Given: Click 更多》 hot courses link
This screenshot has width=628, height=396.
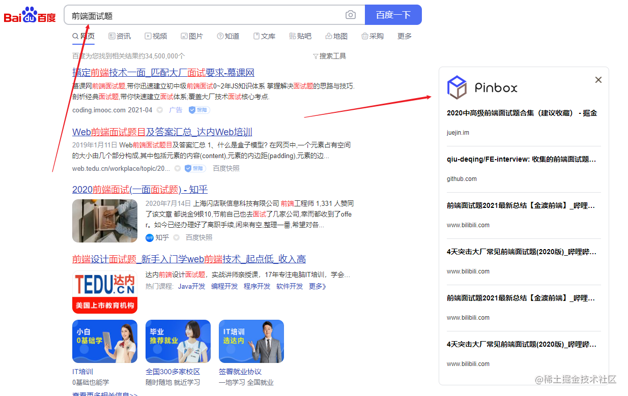Looking at the screenshot, I should pos(318,286).
